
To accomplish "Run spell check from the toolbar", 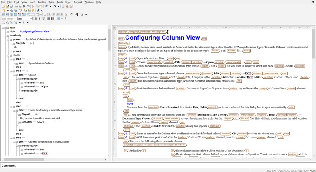I will coord(28,7).
